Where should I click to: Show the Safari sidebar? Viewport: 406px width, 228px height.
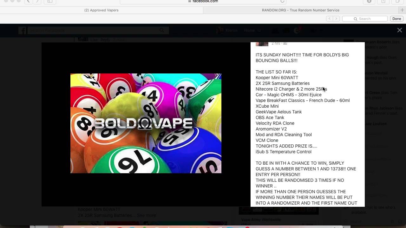tap(50, 1)
